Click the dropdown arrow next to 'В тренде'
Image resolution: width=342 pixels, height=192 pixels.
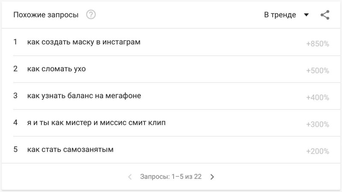pos(306,15)
